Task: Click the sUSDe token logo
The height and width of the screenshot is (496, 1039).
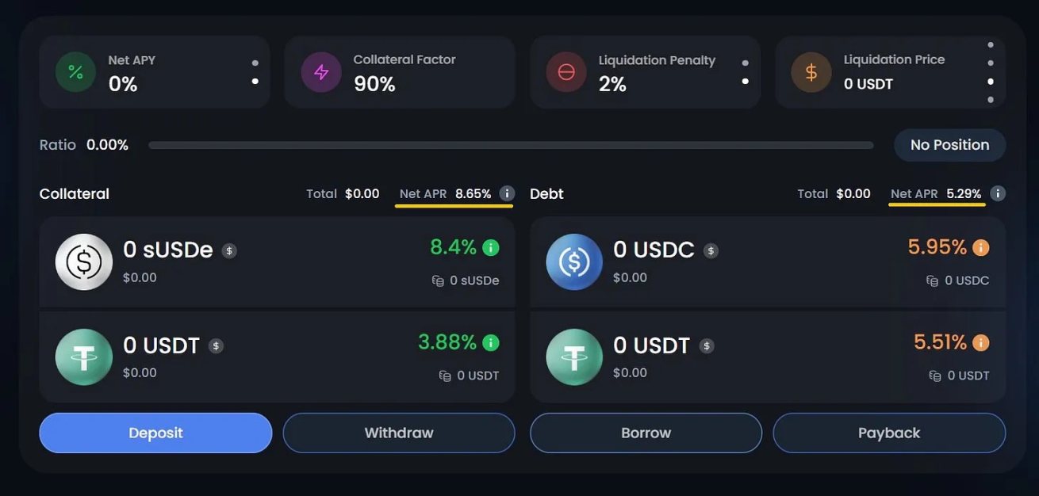Action: [83, 261]
